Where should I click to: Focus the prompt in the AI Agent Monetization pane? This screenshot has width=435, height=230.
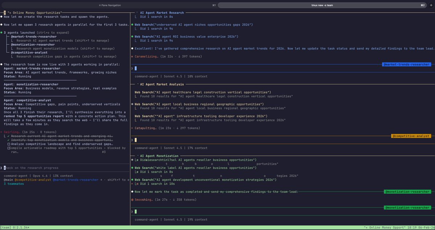click(283, 211)
